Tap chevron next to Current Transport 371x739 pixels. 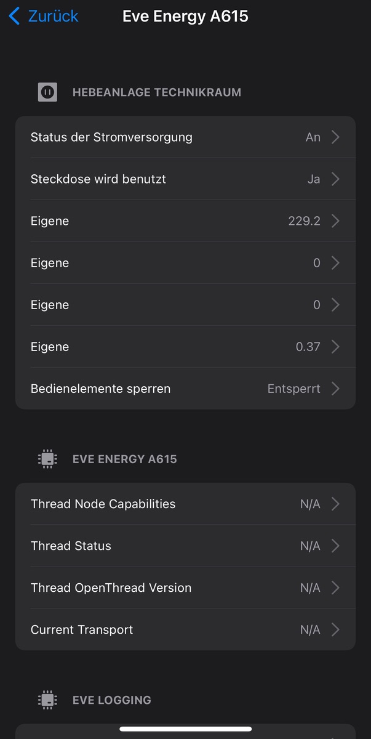pos(335,629)
